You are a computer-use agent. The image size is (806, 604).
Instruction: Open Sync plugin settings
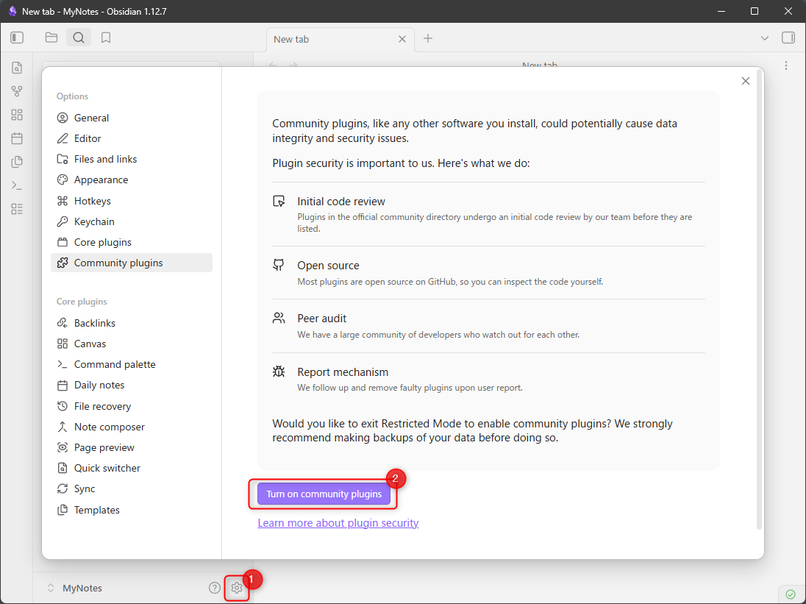pos(132,488)
